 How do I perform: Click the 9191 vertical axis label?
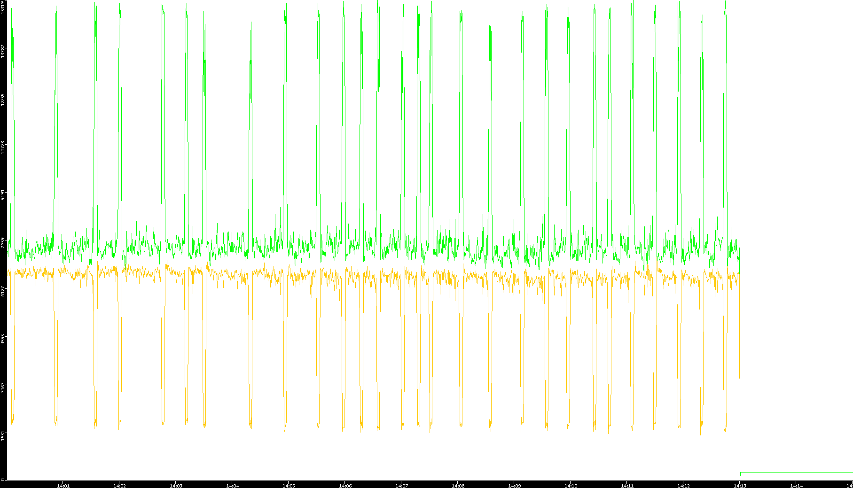(x=3, y=194)
